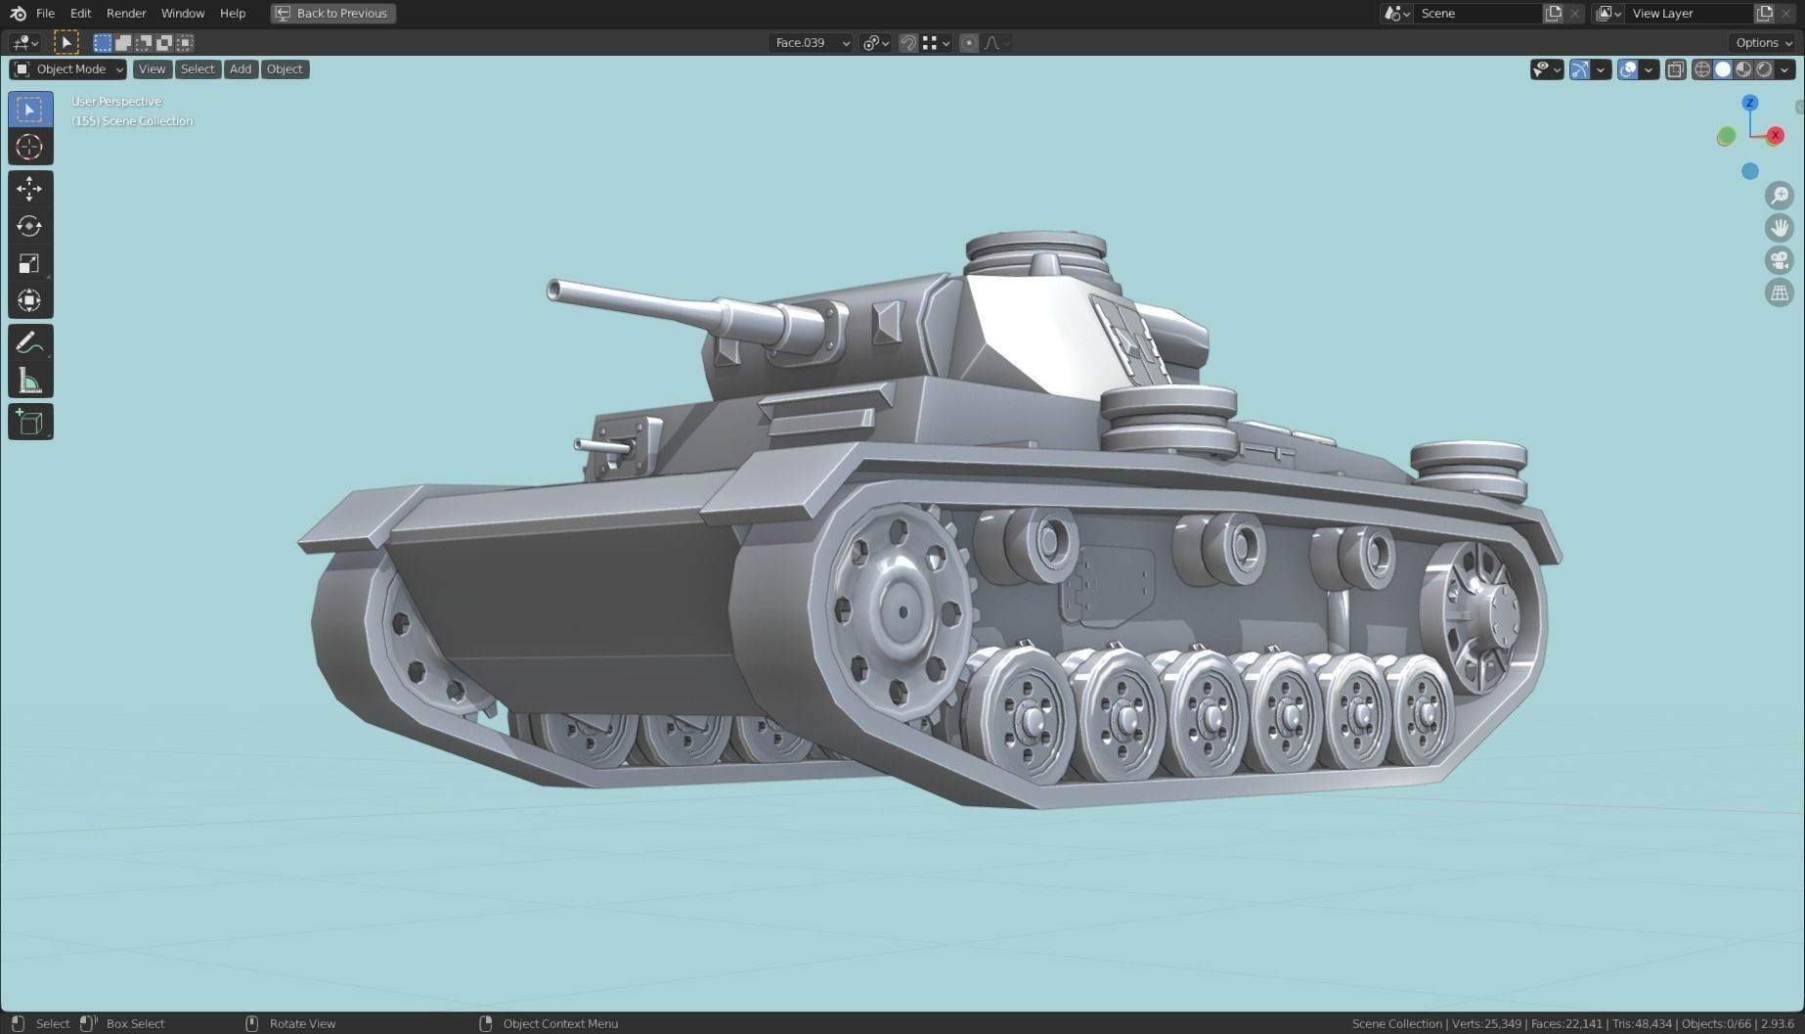Switch to Solid shading
Image resolution: width=1805 pixels, height=1034 pixels.
point(1723,68)
